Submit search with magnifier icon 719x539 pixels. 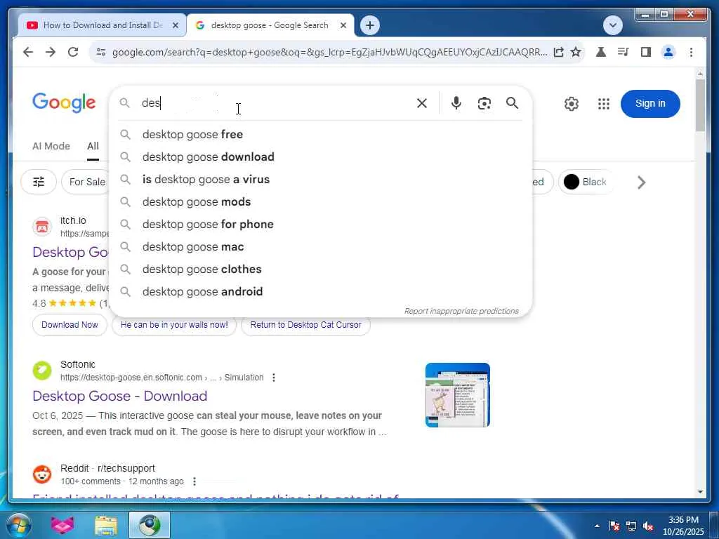tap(512, 103)
